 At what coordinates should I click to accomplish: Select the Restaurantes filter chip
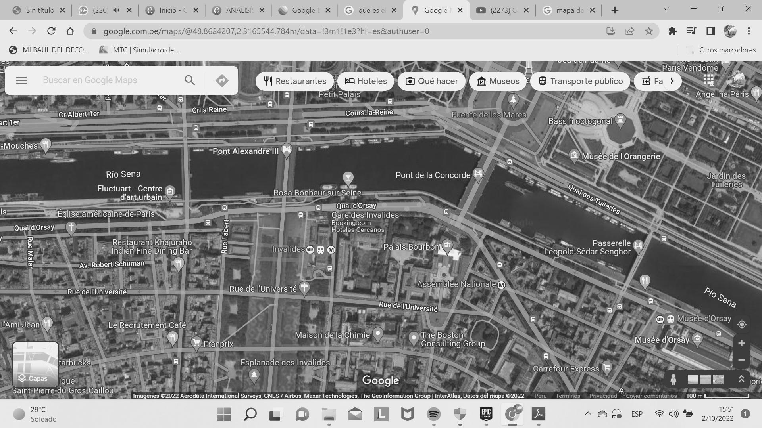pos(295,81)
